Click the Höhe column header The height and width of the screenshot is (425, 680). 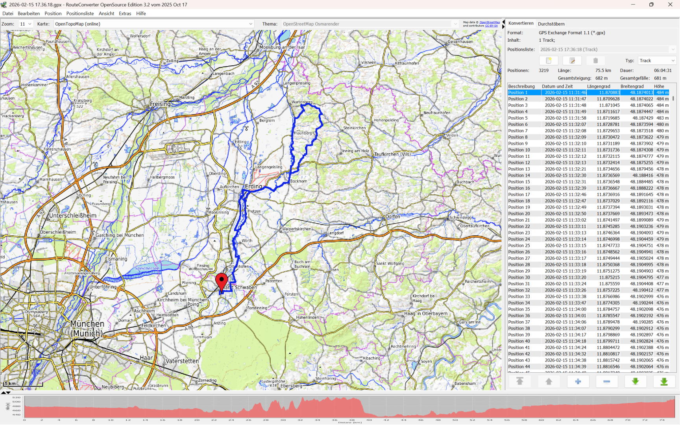(x=659, y=86)
